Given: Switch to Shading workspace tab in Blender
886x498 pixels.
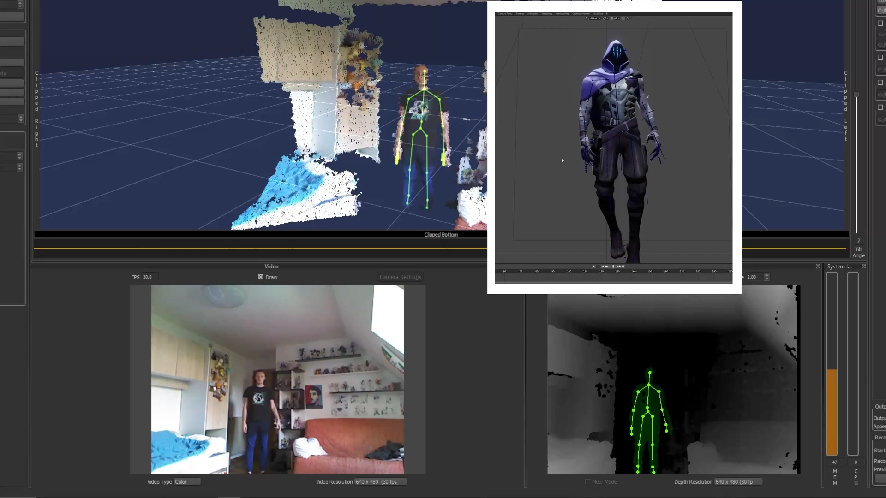Looking at the screenshot, I should pyautogui.click(x=520, y=14).
